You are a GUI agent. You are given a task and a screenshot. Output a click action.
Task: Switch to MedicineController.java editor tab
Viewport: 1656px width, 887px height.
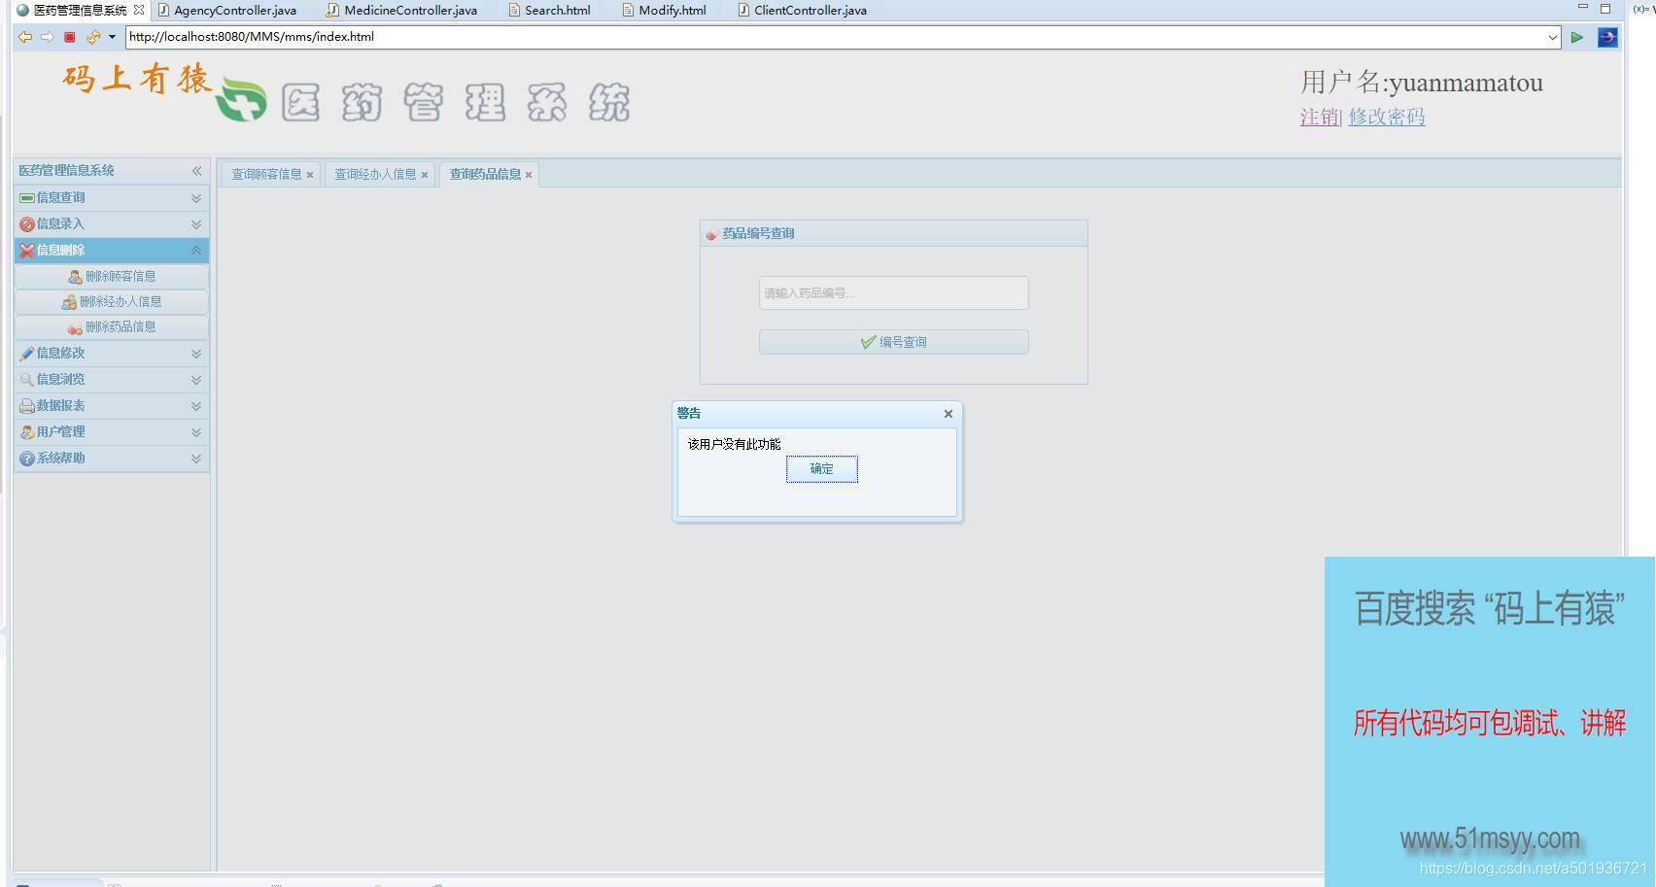tap(402, 10)
